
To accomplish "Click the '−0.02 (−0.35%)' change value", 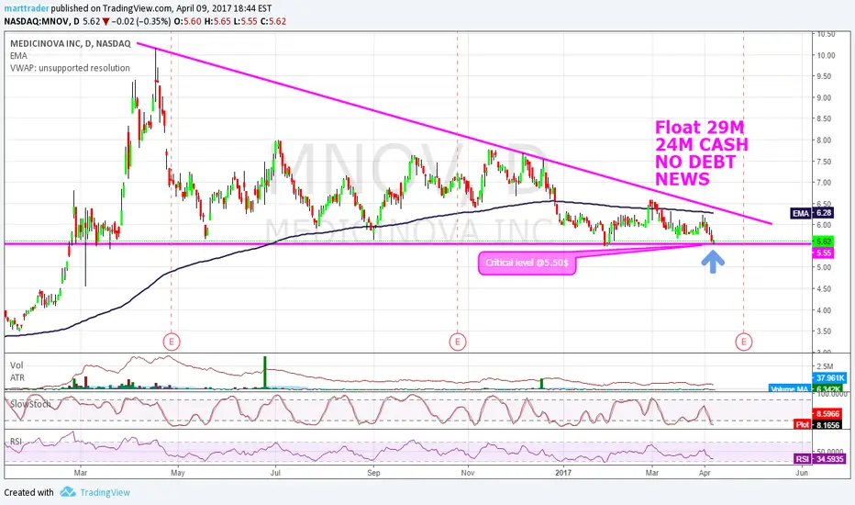I will (141, 21).
